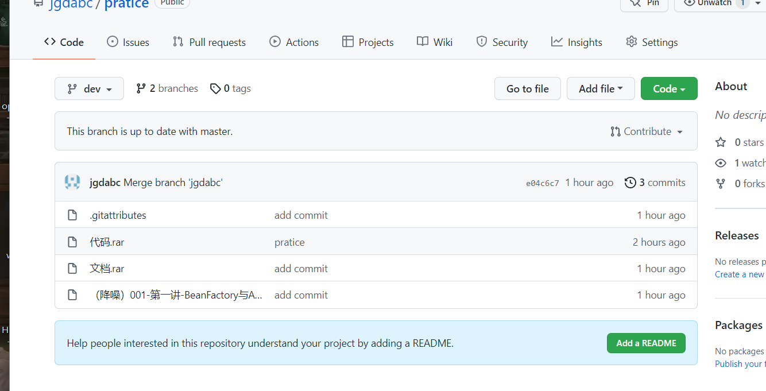View the 2 branches link

(167, 88)
